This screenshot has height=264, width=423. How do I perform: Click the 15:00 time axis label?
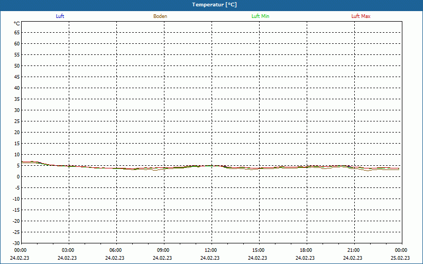pos(259,250)
